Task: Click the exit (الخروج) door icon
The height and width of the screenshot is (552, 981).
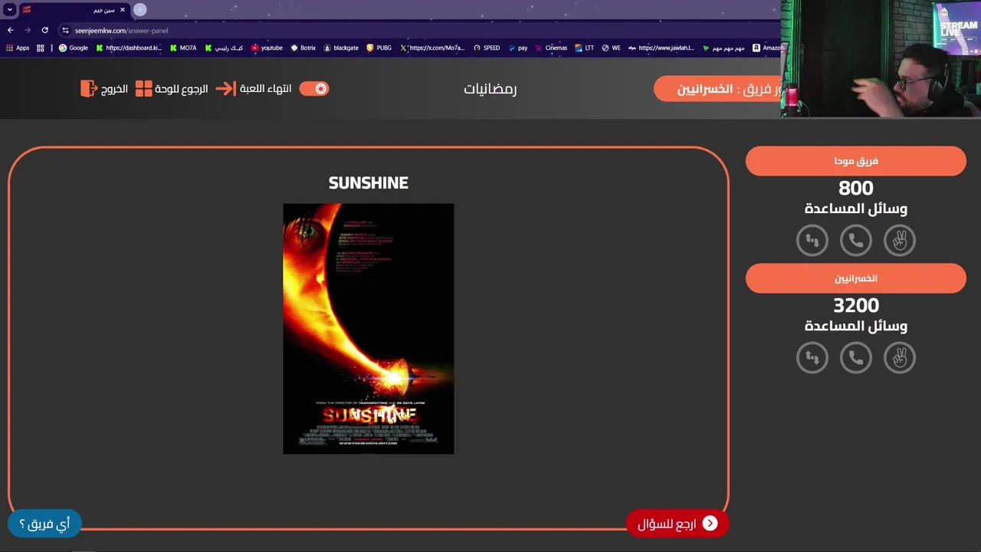Action: pos(89,89)
